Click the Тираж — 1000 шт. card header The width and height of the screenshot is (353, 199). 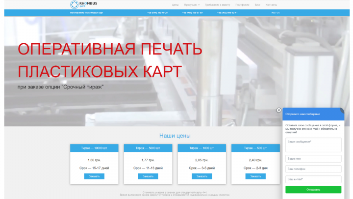point(202,148)
